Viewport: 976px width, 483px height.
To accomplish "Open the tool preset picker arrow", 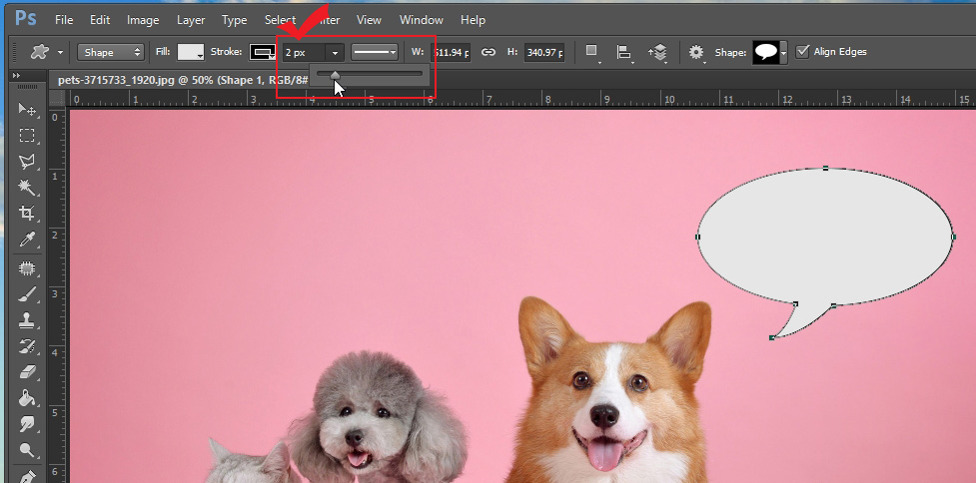I will pos(60,53).
